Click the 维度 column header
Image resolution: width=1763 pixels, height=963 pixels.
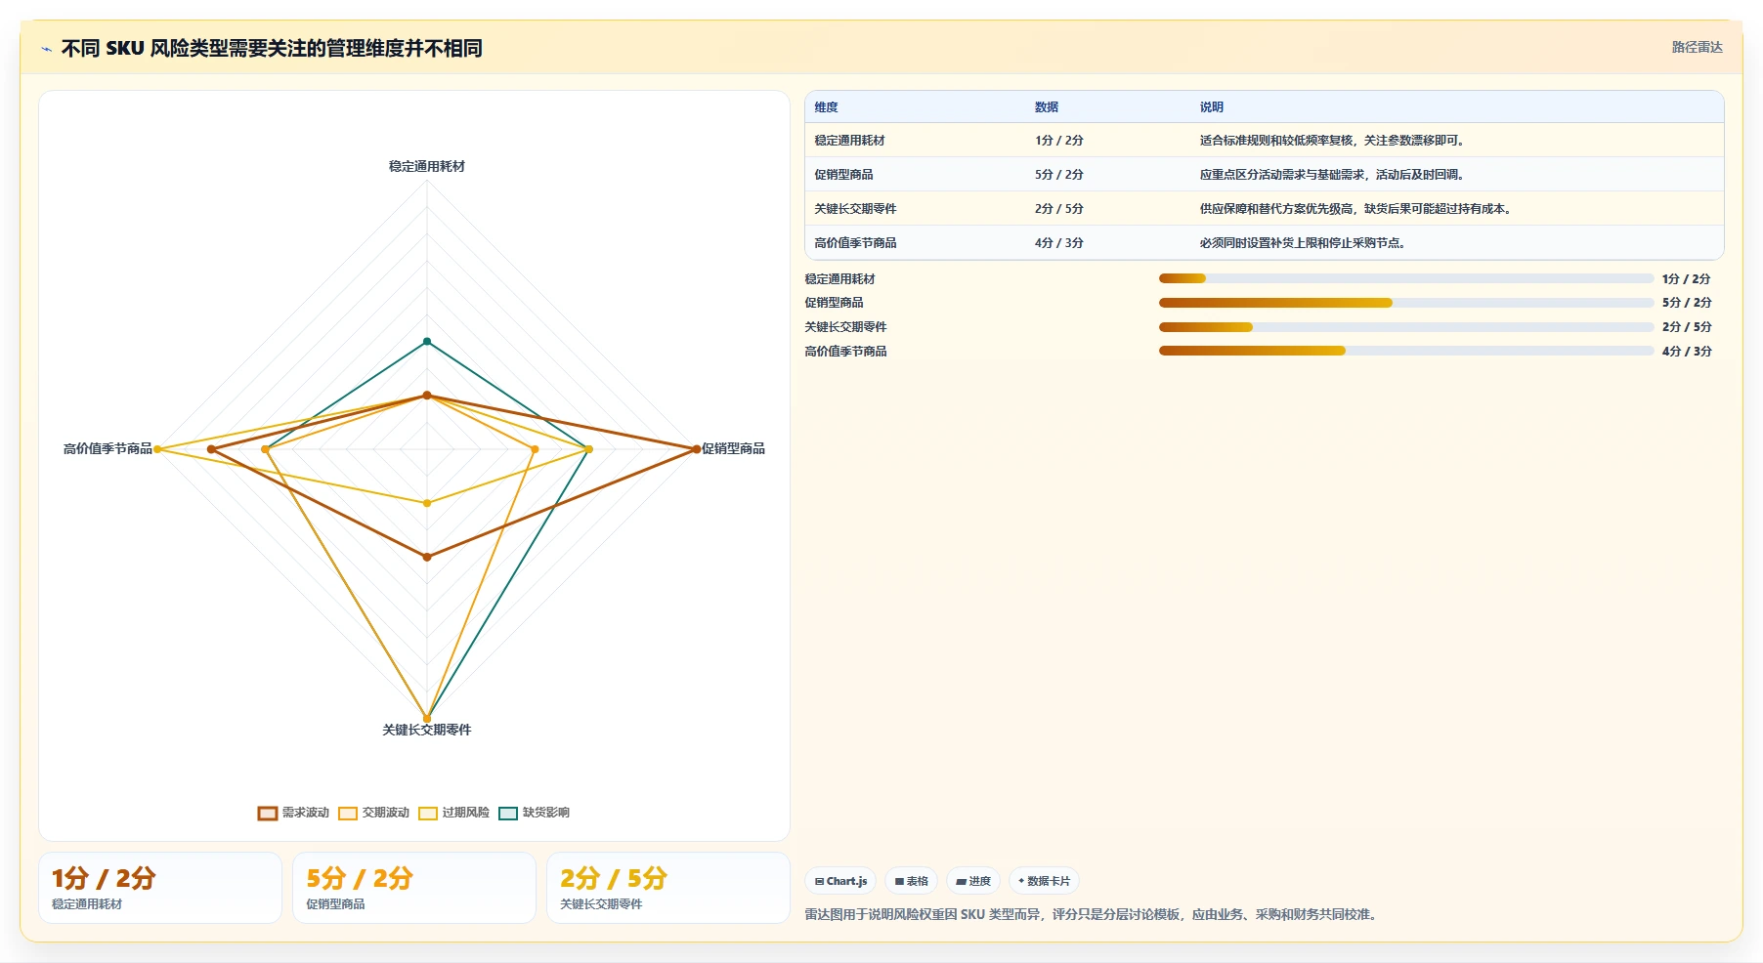pos(826,107)
